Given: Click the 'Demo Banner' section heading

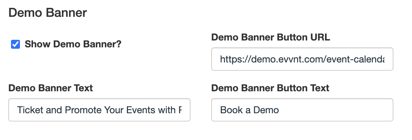Looking at the screenshot, I should 47,13.
